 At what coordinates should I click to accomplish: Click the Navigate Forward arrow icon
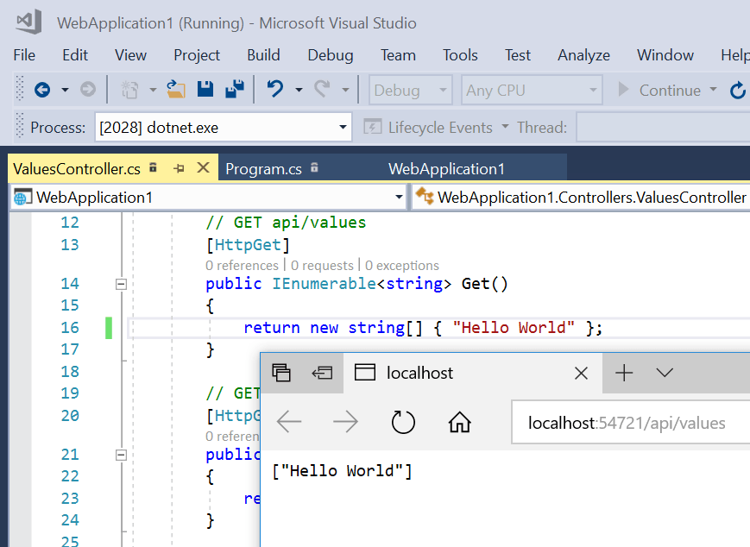point(88,90)
